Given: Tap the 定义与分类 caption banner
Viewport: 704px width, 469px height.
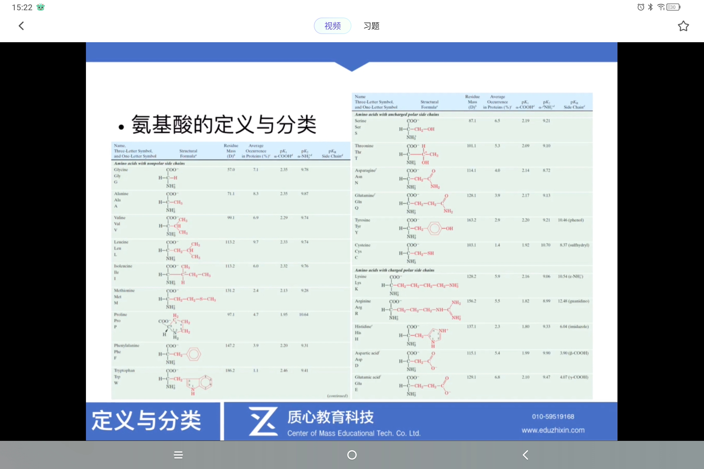Looking at the screenshot, I should [146, 421].
